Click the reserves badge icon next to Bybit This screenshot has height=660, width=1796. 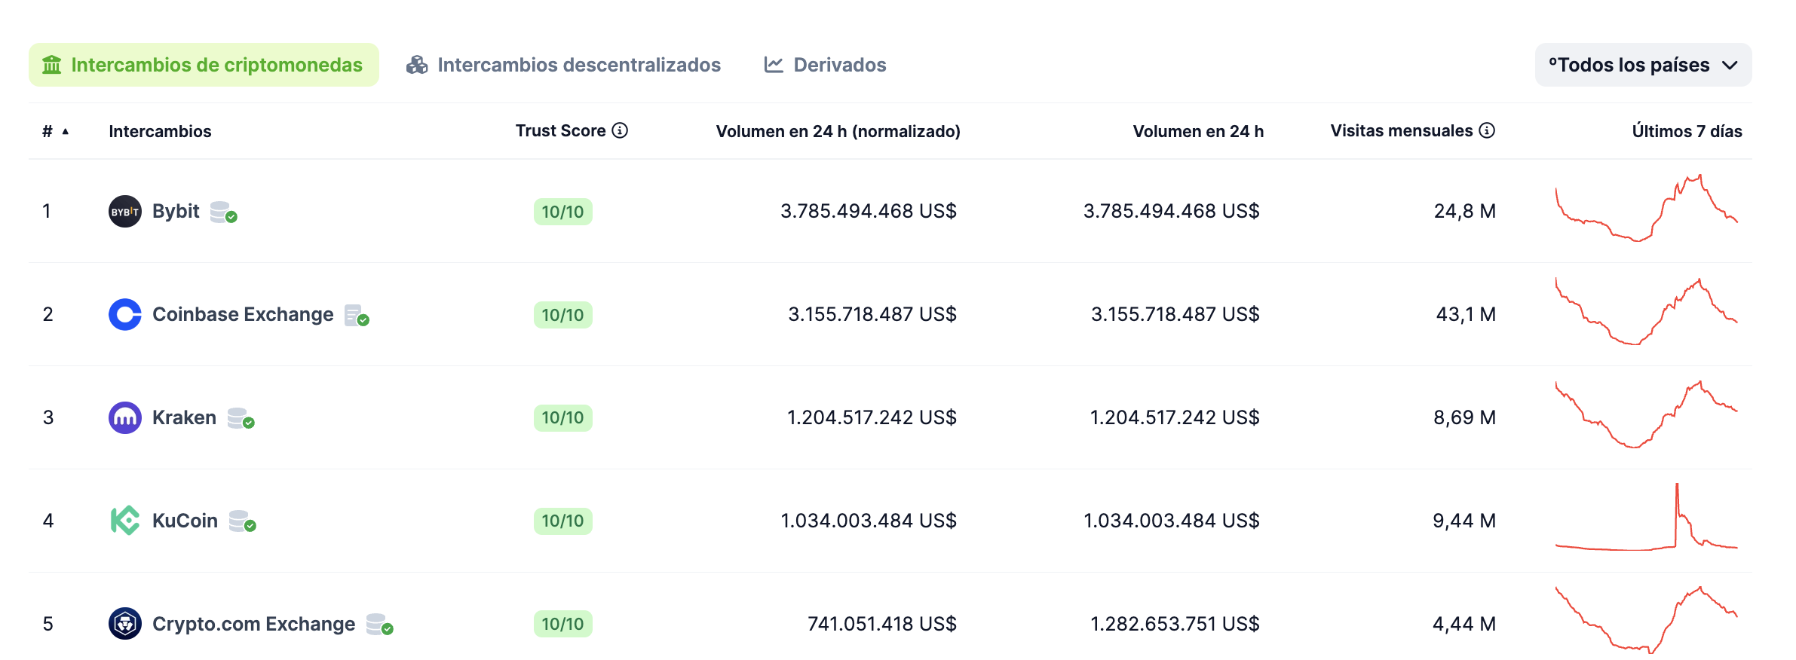click(223, 212)
